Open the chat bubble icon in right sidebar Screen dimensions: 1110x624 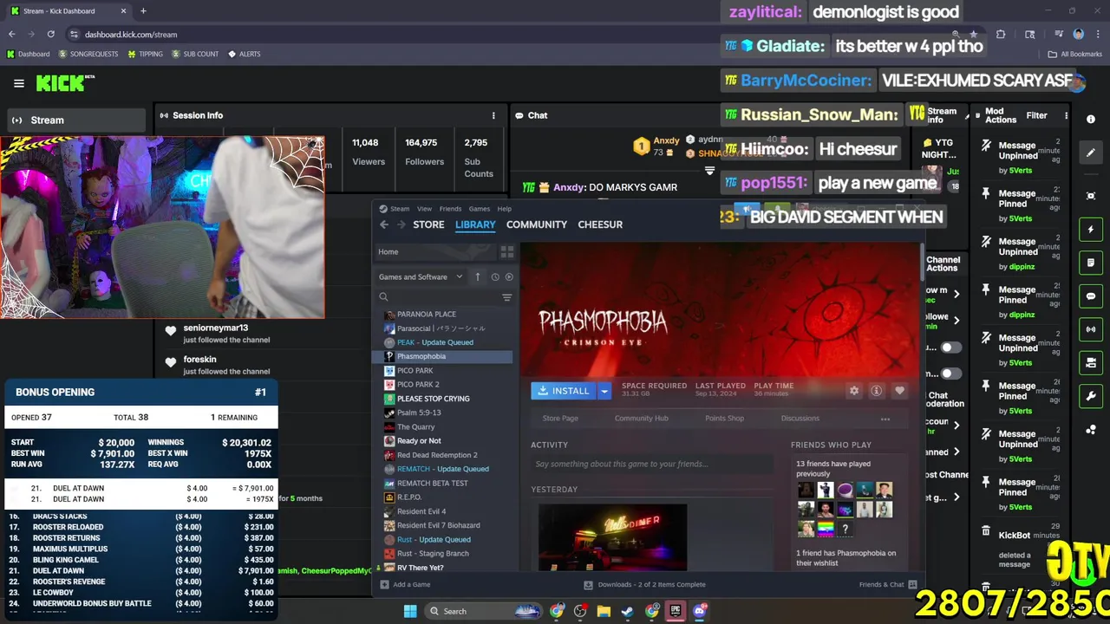1091,296
